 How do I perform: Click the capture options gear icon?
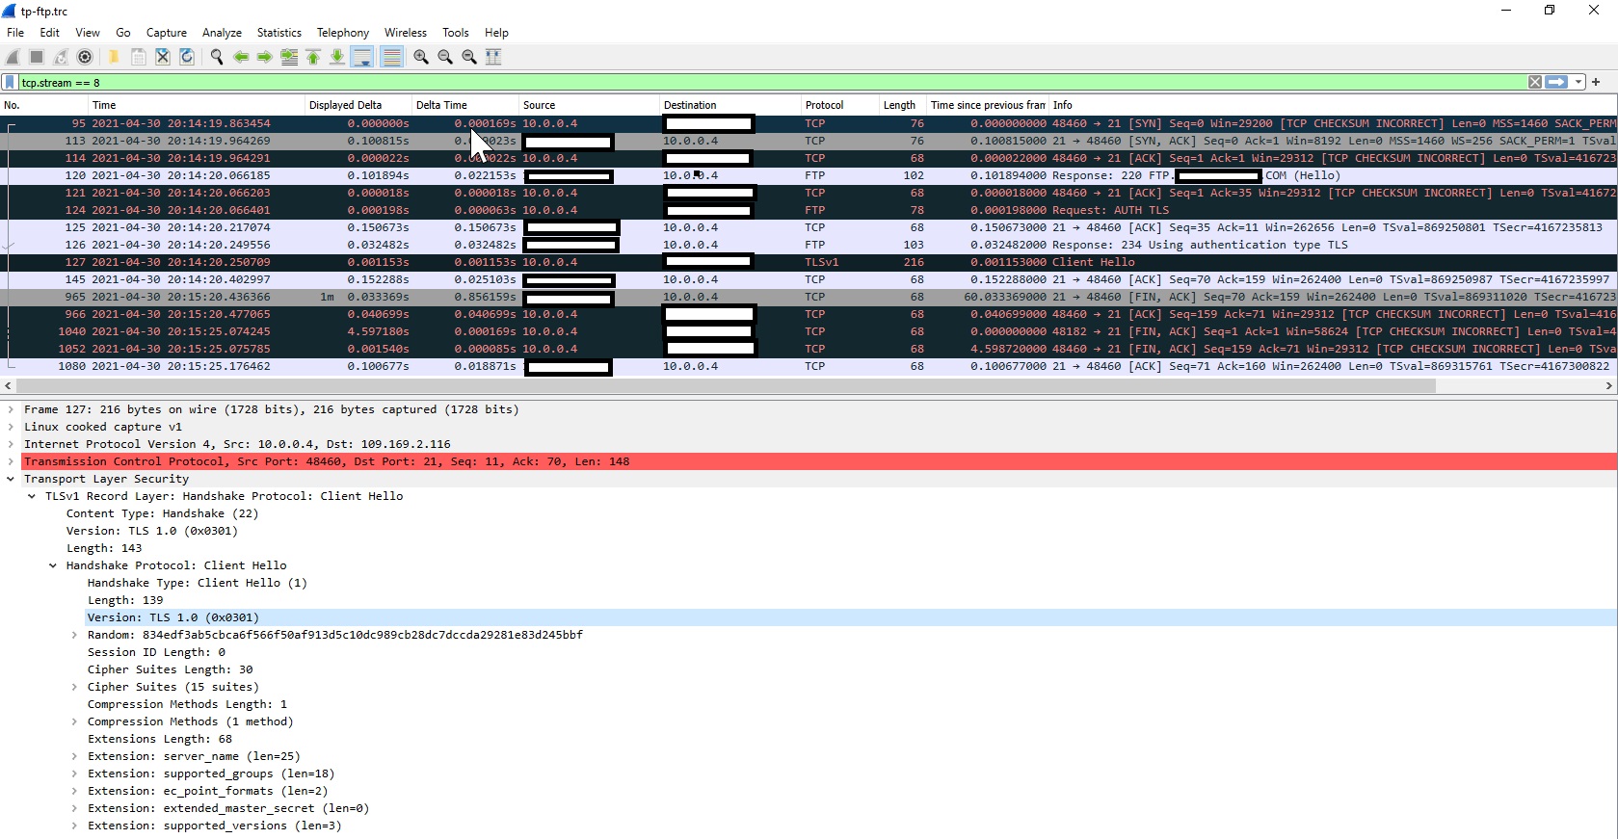pyautogui.click(x=85, y=58)
